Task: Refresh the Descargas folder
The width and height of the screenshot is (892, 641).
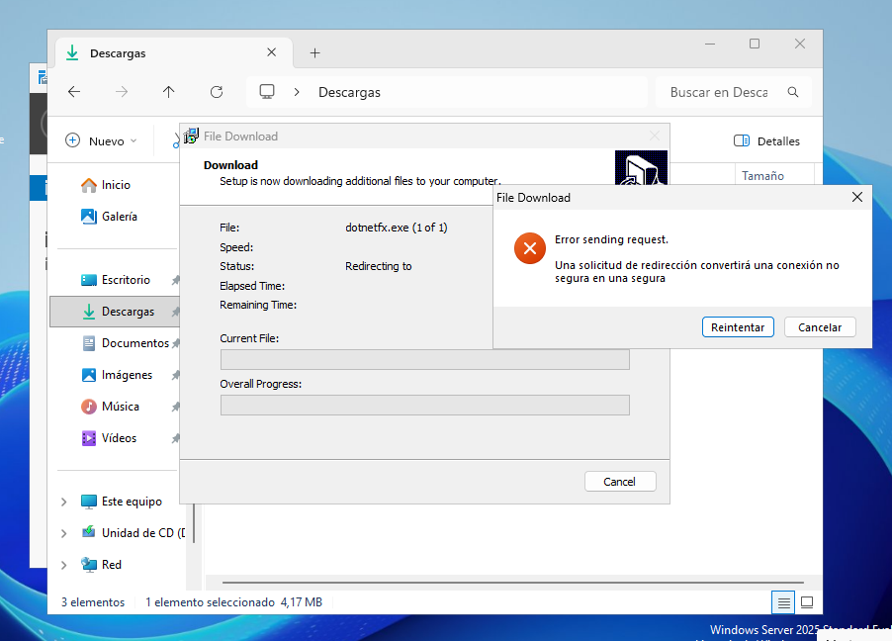Action: tap(217, 92)
